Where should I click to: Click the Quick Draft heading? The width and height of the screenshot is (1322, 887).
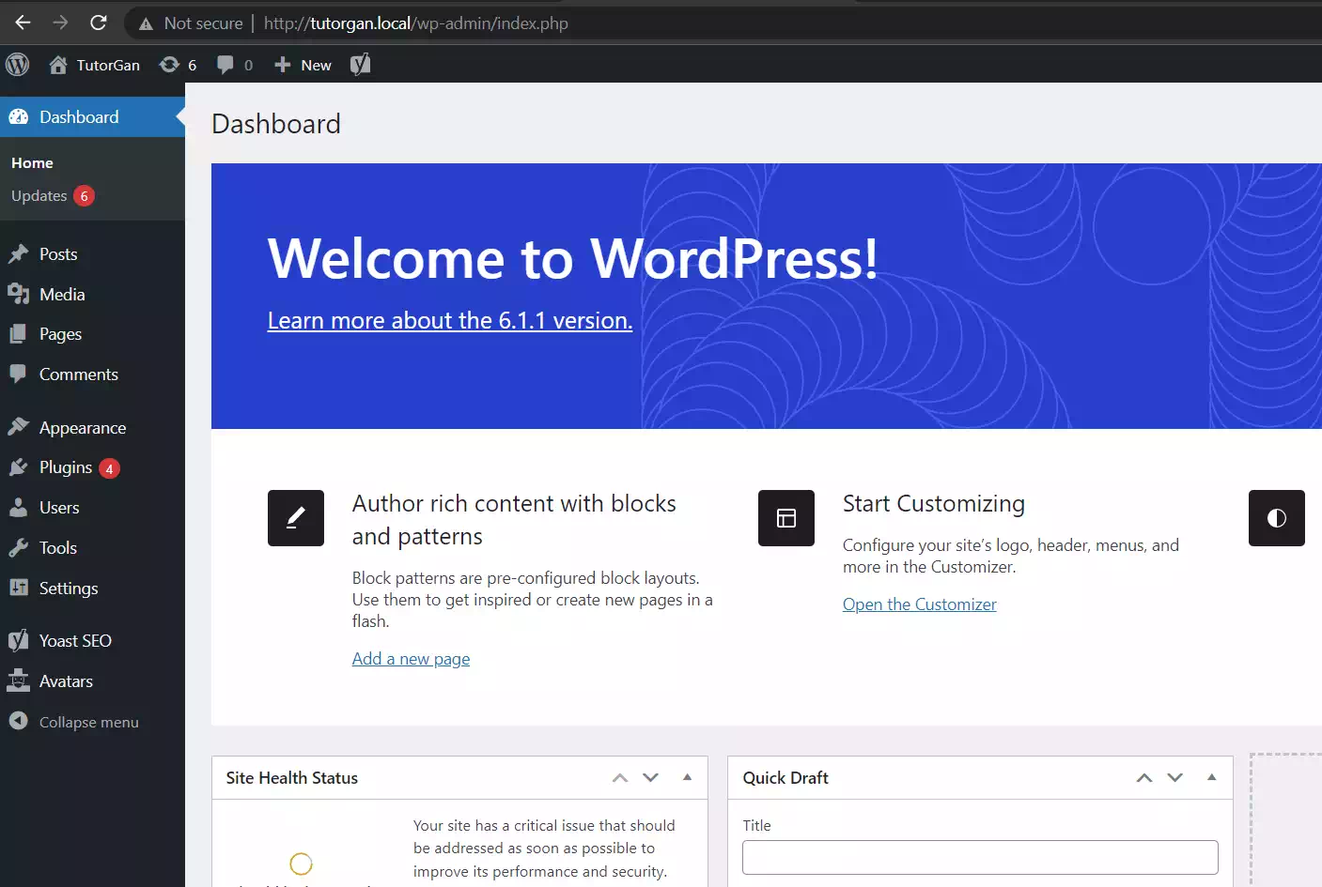pyautogui.click(x=785, y=778)
